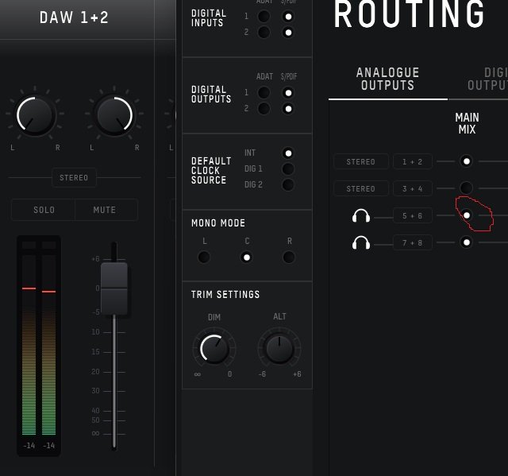Viewport: 508px width, 476px height.
Task: Click headphone icon for outputs 7 + 8
Action: (361, 243)
